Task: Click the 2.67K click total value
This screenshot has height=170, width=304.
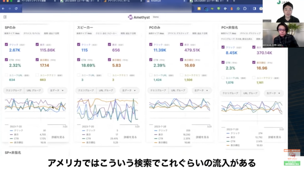Action: click(15, 50)
